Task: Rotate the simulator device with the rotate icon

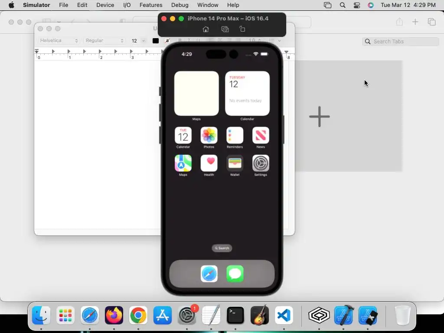Action: point(242,29)
